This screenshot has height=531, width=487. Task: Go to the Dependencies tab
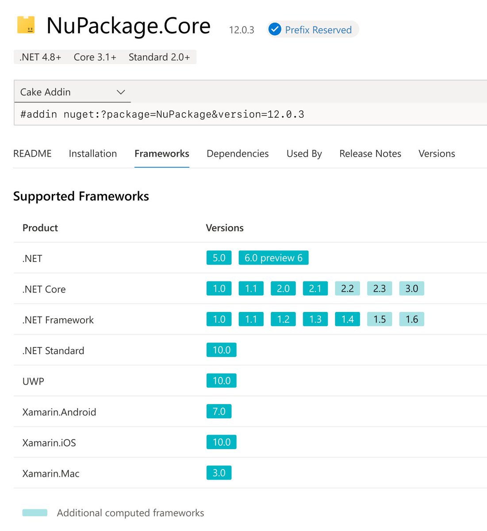tap(238, 154)
